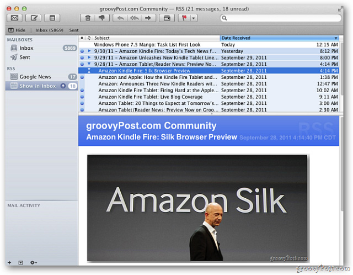The width and height of the screenshot is (353, 275).
Task: Click the 17 badge on Google News
Action: [72, 77]
